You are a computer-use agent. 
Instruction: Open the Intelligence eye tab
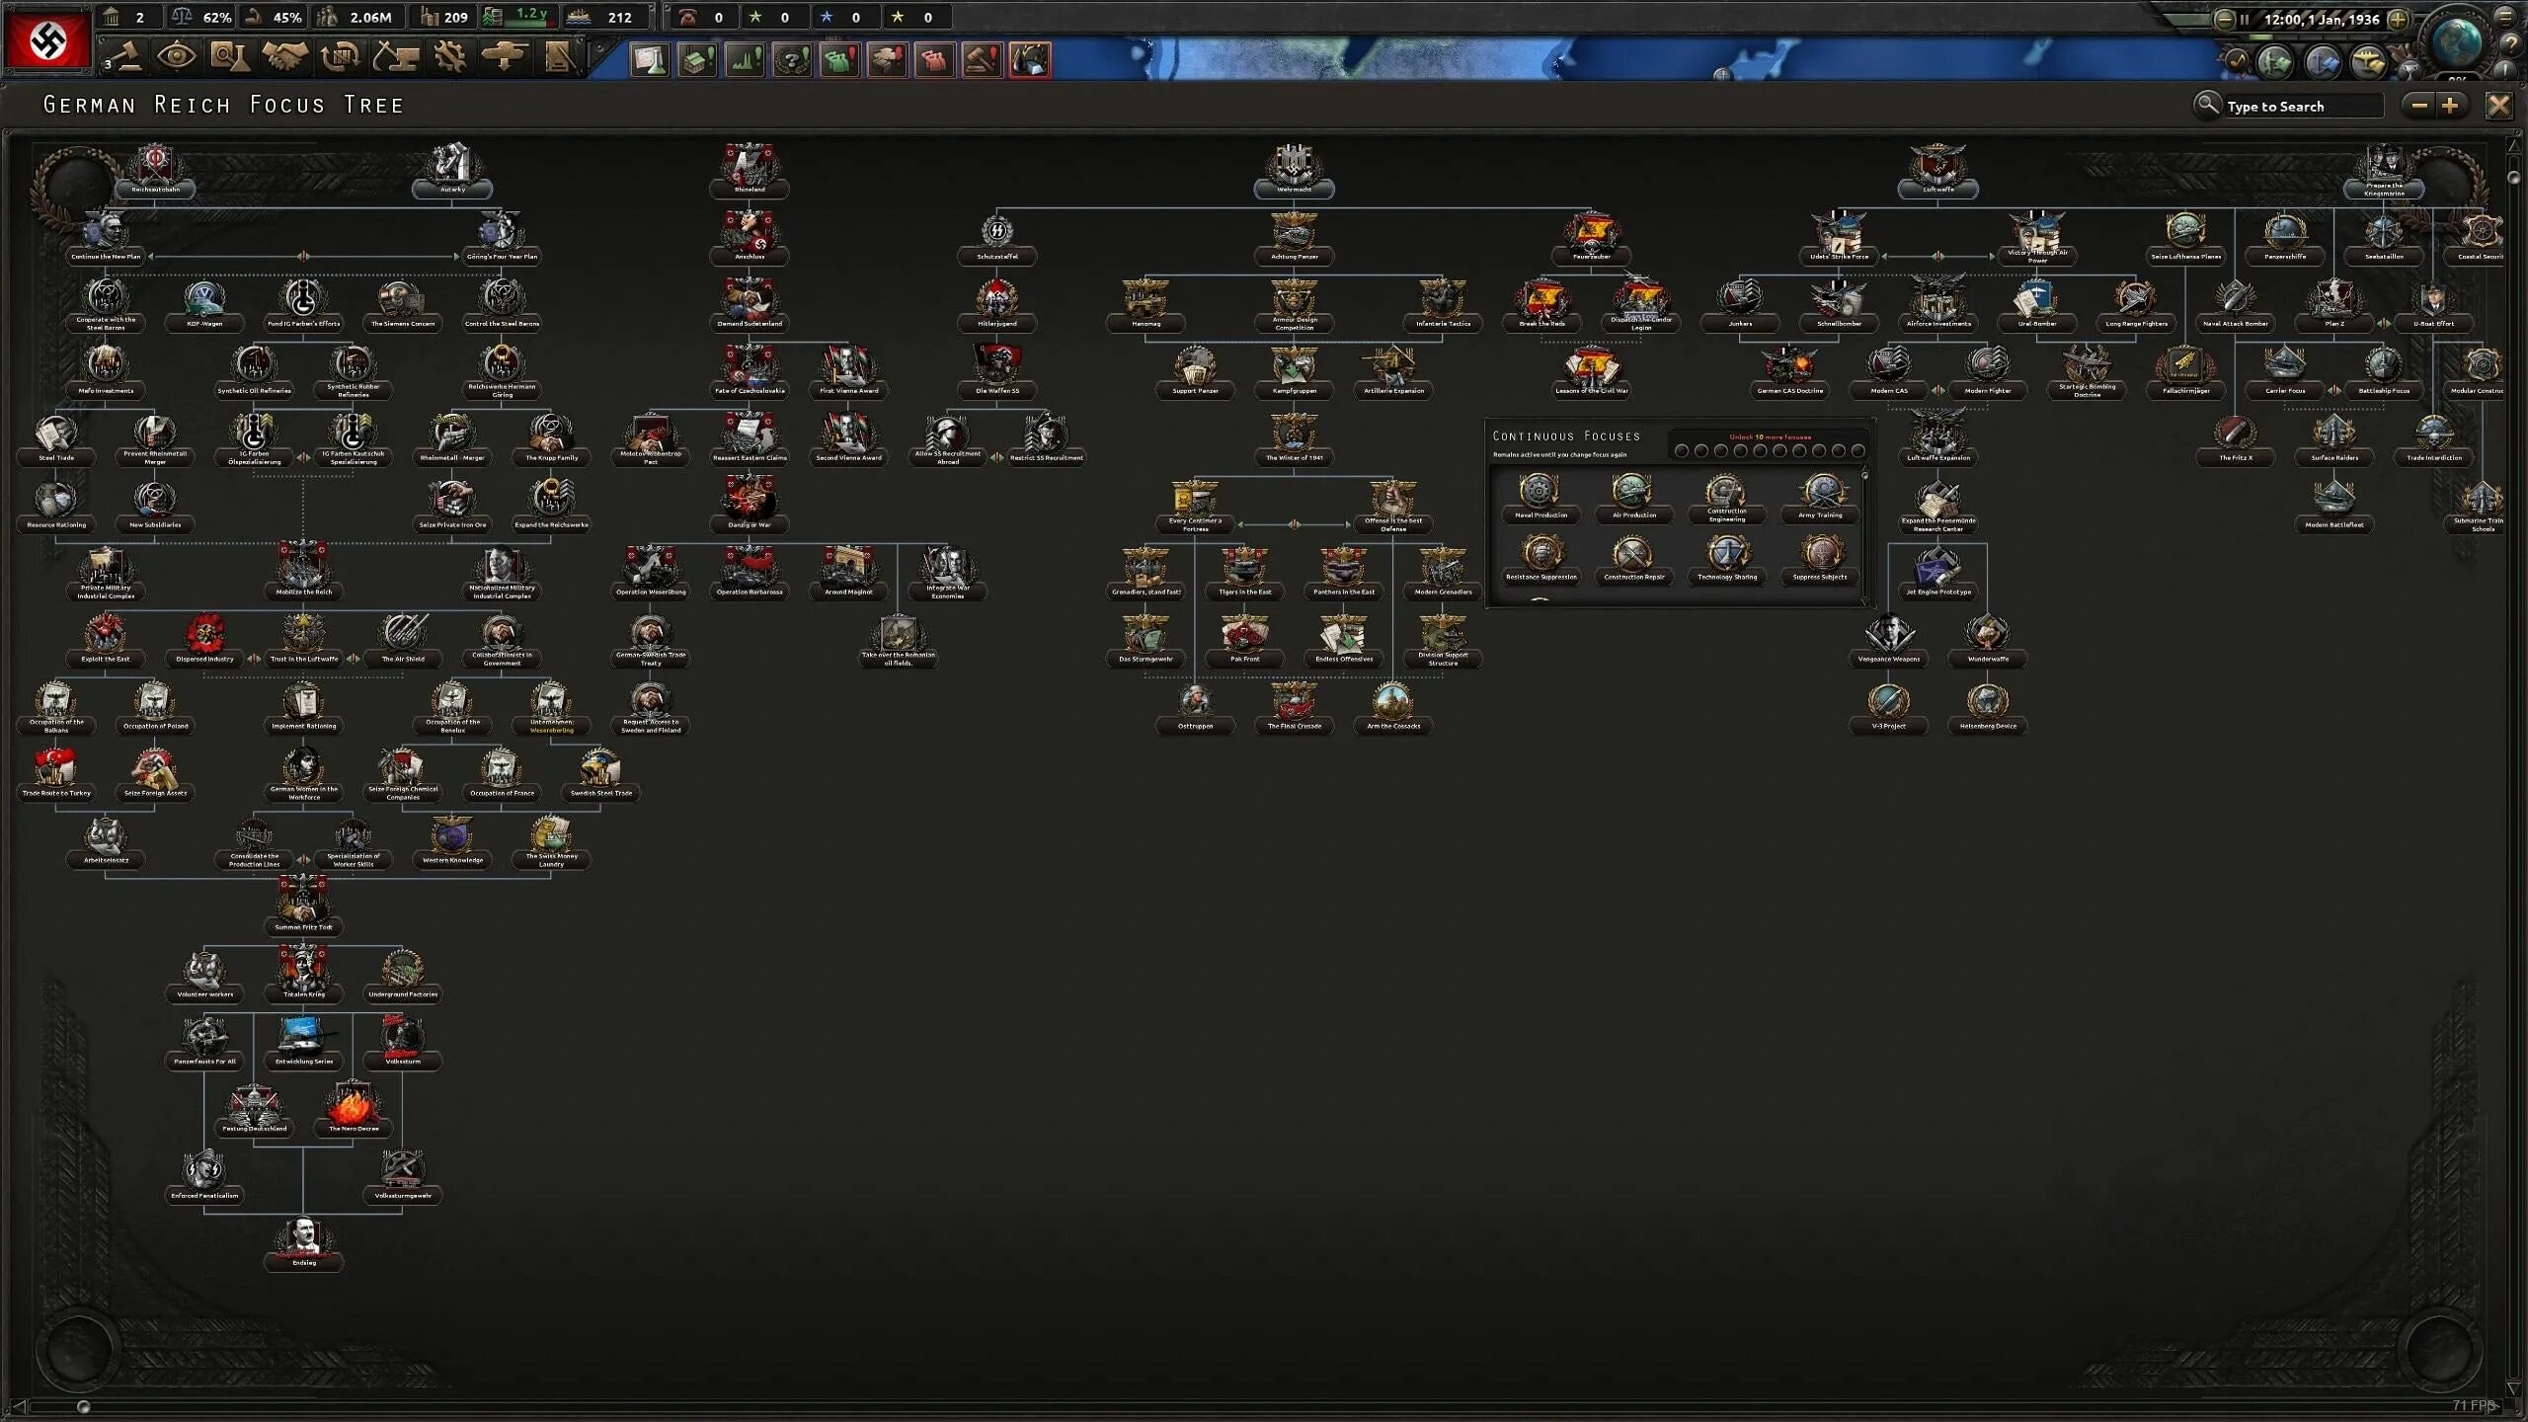[176, 57]
